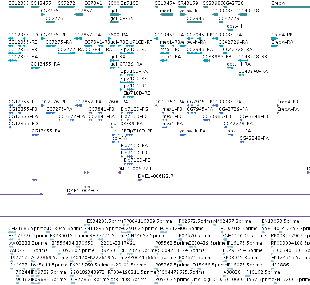Click protein Eip71CD-PG label

(134, 109)
